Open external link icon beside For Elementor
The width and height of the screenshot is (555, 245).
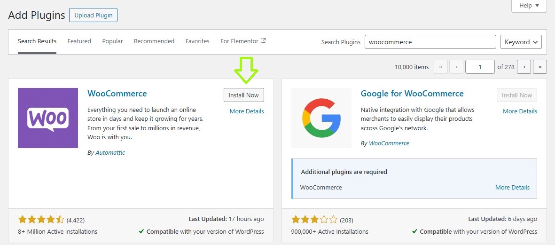[263, 41]
